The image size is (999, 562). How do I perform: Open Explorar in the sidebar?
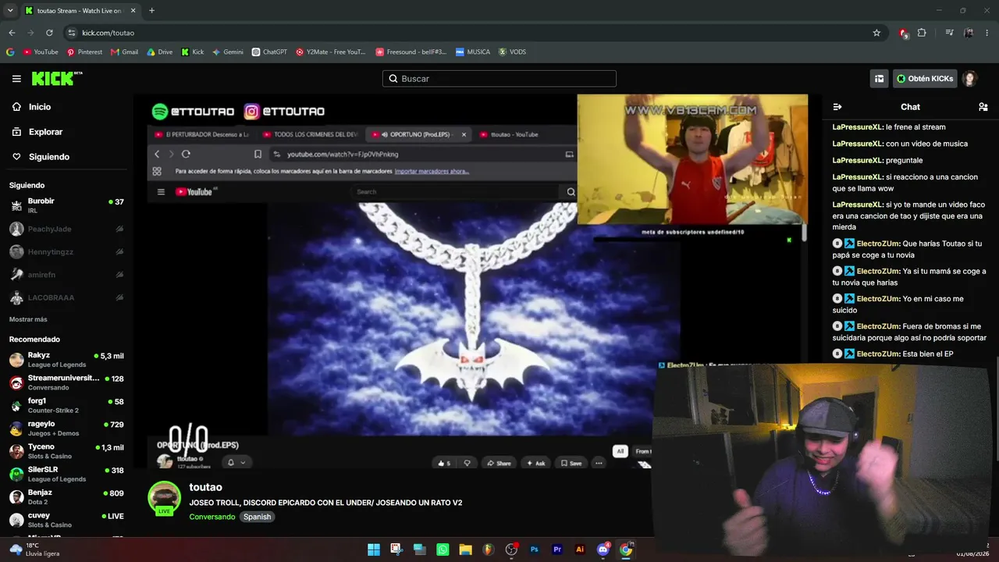45,132
